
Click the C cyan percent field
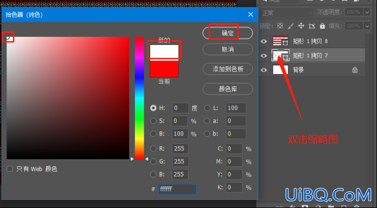click(234, 149)
